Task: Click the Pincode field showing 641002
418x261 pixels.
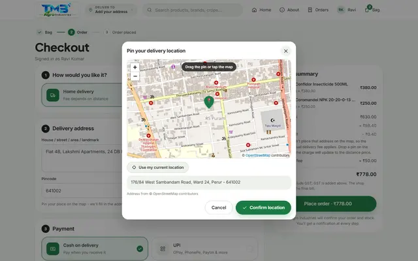Action: (82, 191)
